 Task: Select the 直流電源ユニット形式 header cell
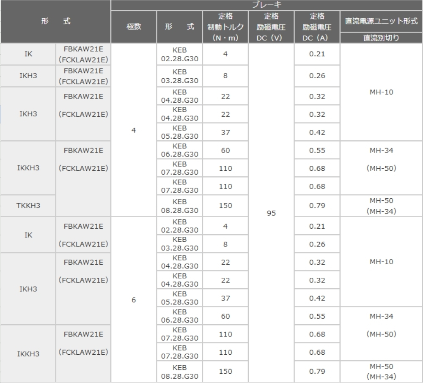(381, 22)
